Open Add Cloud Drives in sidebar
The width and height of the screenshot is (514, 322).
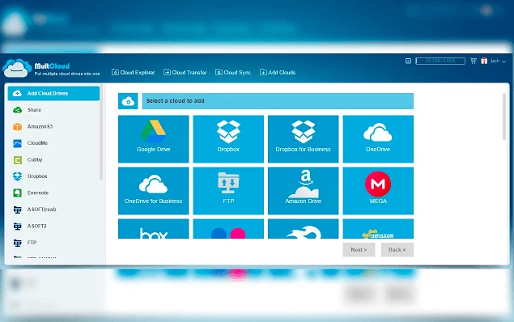point(53,93)
